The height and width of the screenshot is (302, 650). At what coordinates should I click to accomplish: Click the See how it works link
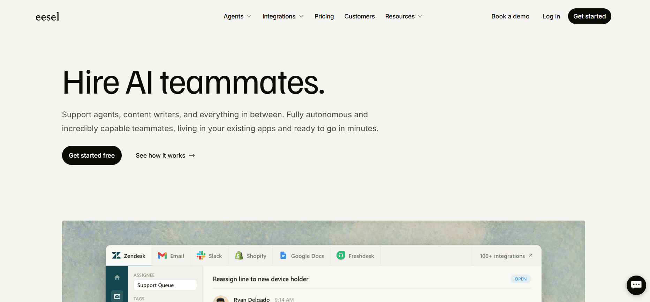point(165,156)
